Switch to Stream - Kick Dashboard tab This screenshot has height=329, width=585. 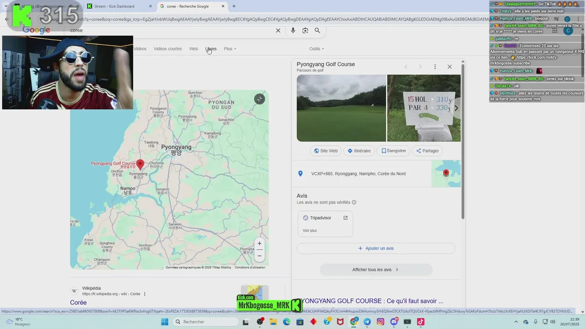120,6
